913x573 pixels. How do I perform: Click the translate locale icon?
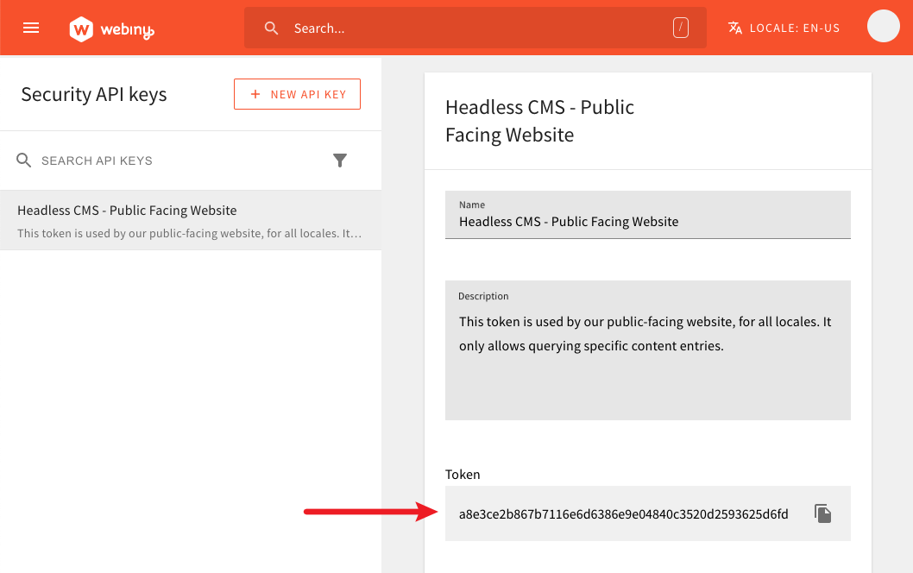coord(735,28)
